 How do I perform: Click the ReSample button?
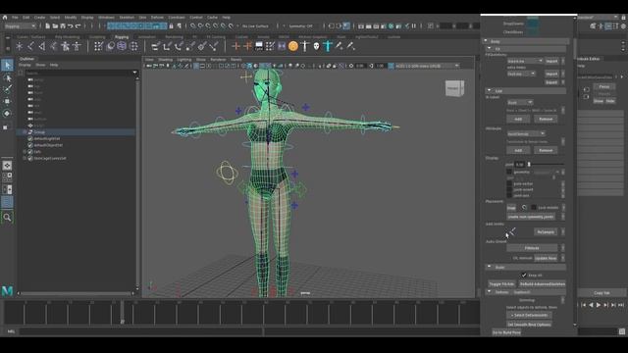pyautogui.click(x=546, y=232)
